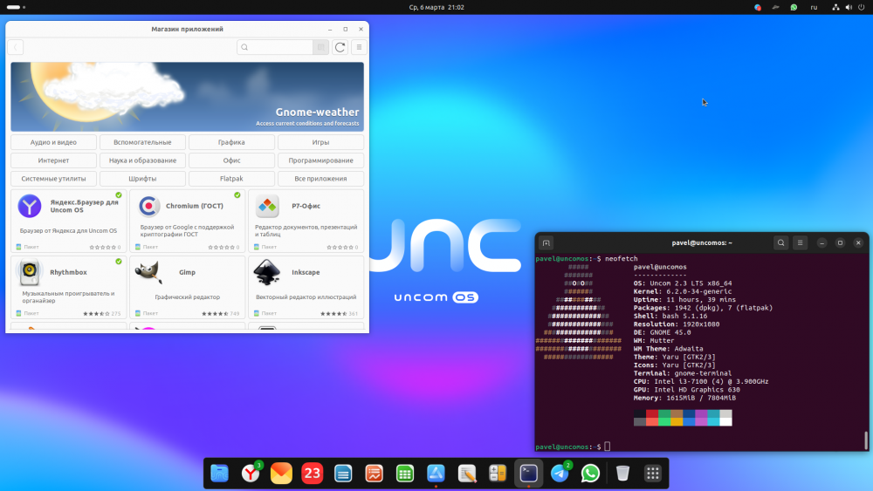Image resolution: width=873 pixels, height=491 pixels.
Task: Open the orange presentation editor in the dock
Action: click(x=375, y=474)
